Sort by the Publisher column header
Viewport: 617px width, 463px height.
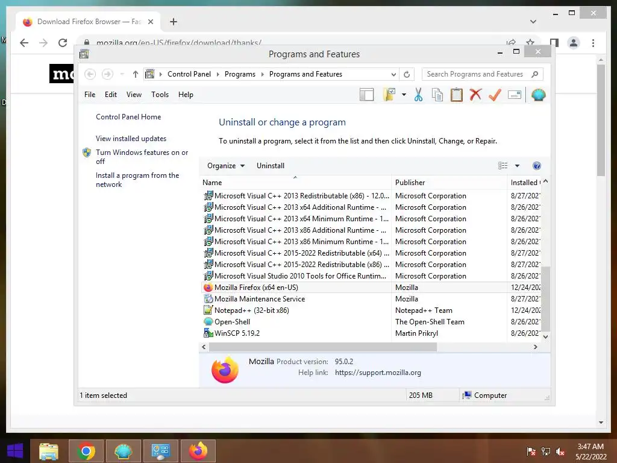(x=449, y=182)
